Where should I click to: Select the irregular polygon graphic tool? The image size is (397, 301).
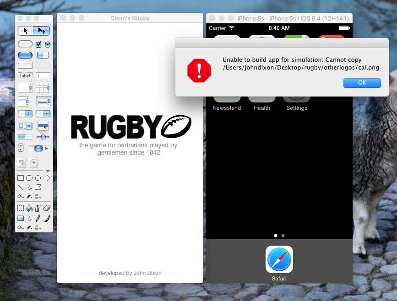coord(38,187)
